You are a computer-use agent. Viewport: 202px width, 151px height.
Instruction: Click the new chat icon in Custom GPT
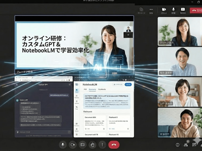click(x=70, y=85)
